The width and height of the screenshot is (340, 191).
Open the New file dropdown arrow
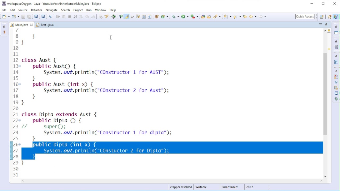pos(9,16)
